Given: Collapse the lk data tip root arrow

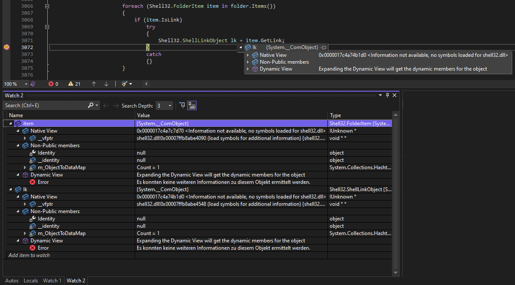Looking at the screenshot, I should pos(241,47).
